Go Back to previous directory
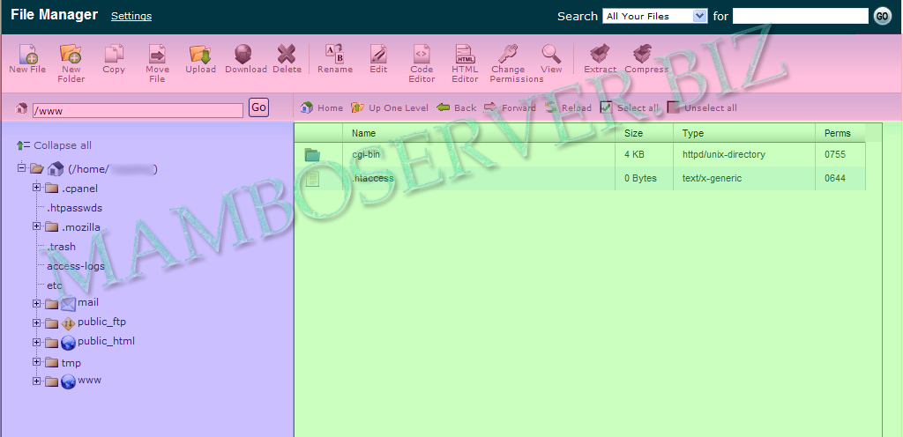The image size is (903, 437). pos(456,107)
